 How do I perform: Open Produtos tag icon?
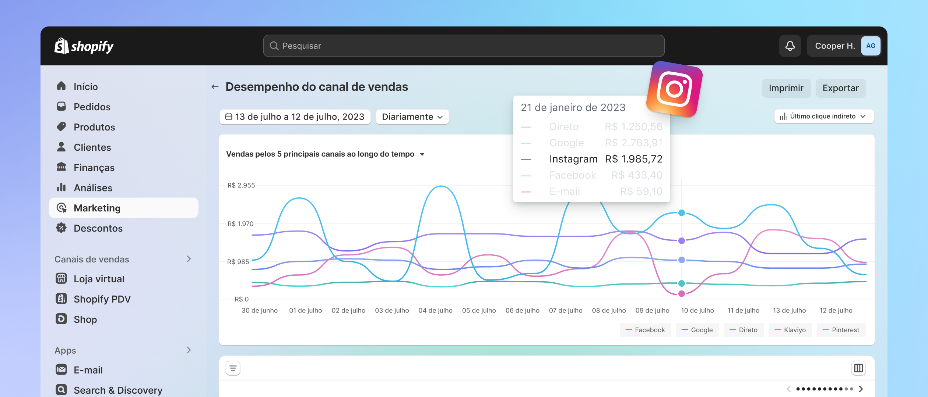[61, 126]
